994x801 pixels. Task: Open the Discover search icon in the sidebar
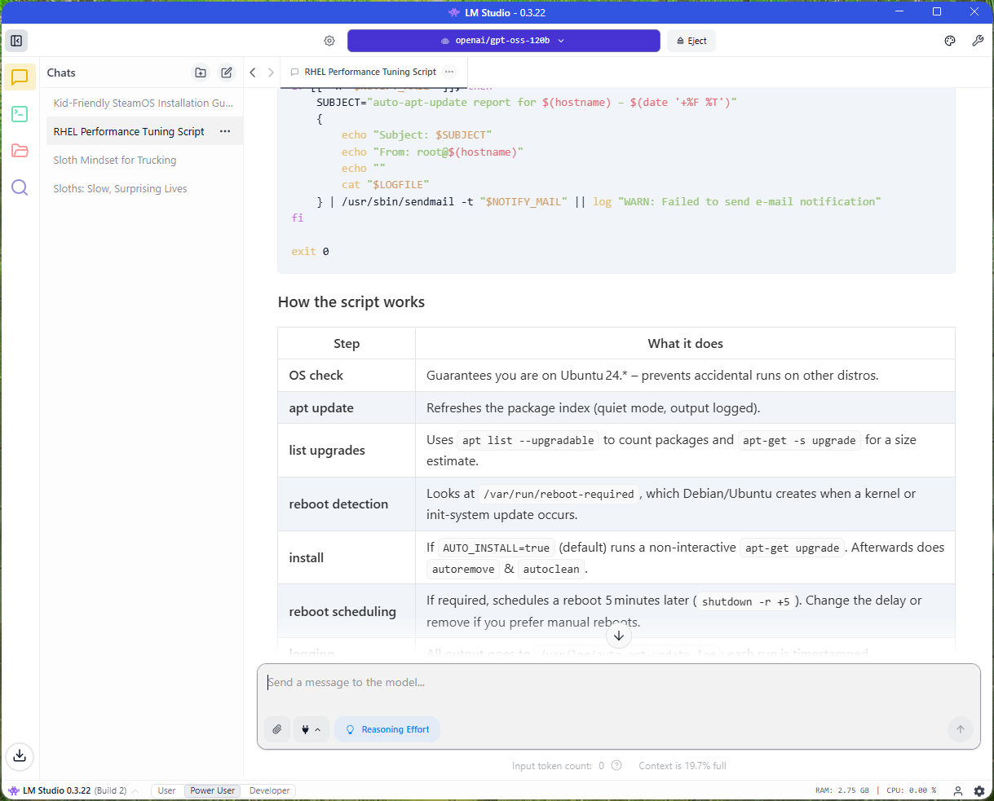20,188
